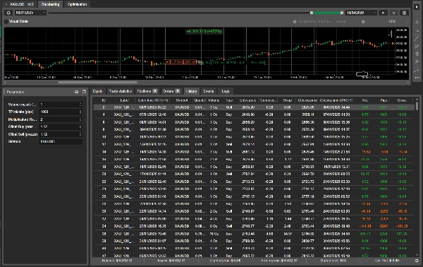
Task: Enable the Visual Mode checkbox
Action: click(6, 21)
